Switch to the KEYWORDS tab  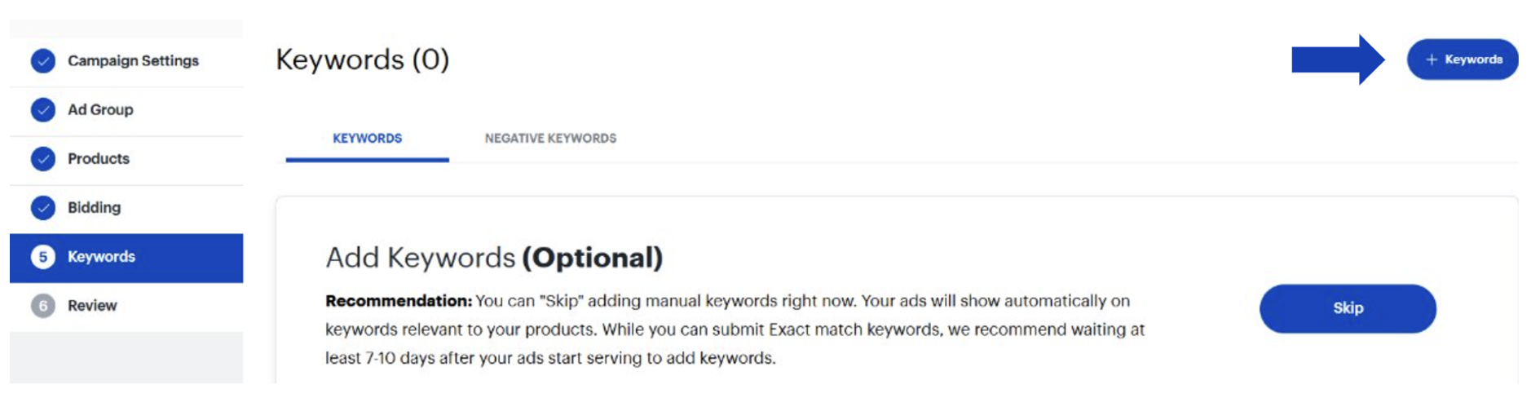pos(367,139)
